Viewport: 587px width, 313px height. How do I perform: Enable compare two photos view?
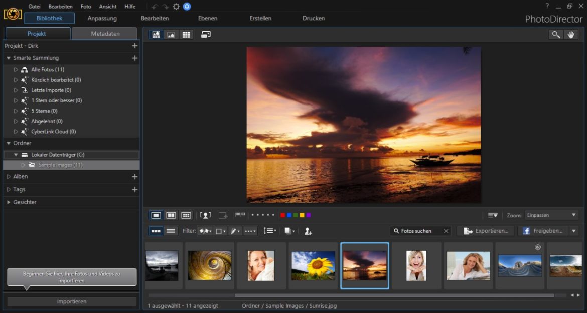(x=171, y=215)
